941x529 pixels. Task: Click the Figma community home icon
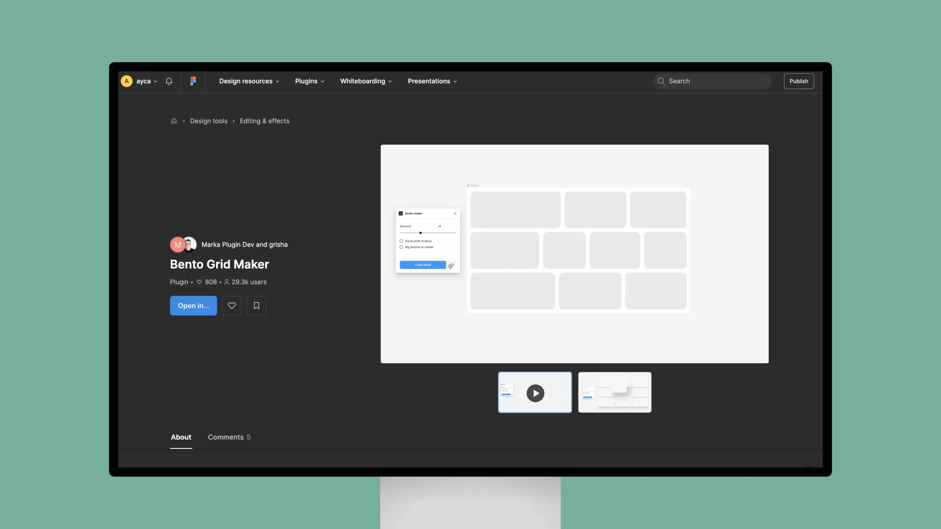pos(173,121)
